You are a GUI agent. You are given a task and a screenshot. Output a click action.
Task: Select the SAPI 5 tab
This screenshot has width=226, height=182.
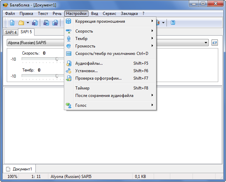click(x=26, y=32)
